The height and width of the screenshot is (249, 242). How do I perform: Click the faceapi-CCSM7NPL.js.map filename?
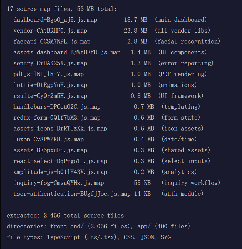coord(52,42)
